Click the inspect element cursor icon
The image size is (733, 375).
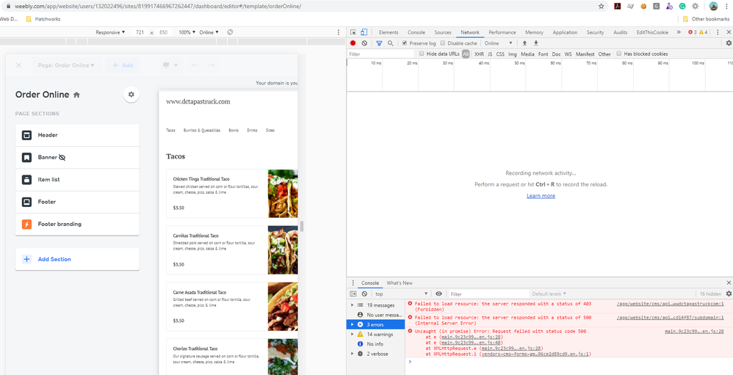click(353, 32)
